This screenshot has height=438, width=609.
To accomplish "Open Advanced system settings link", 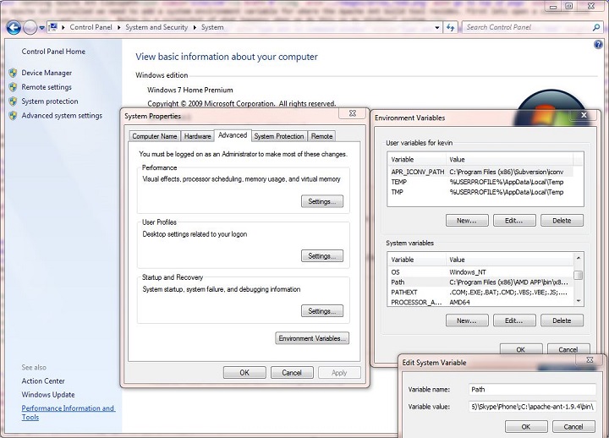I will pos(62,116).
